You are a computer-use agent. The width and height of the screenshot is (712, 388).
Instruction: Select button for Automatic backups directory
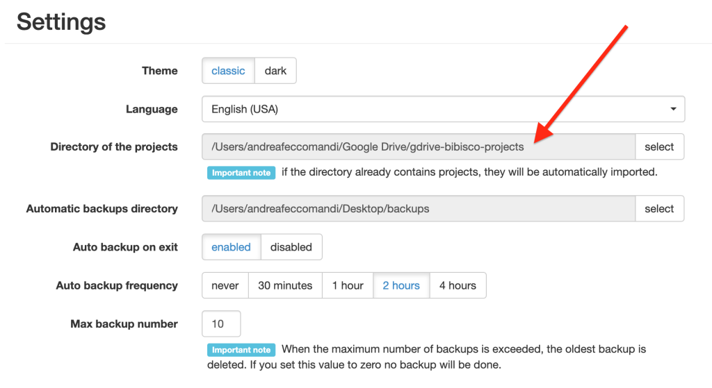click(659, 208)
